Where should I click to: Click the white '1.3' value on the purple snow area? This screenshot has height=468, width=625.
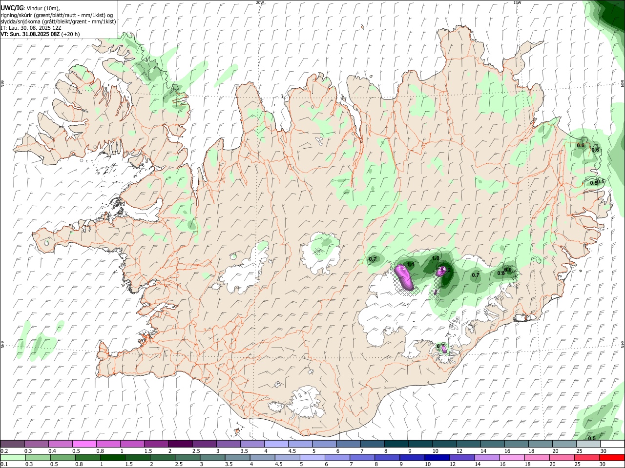click(402, 269)
